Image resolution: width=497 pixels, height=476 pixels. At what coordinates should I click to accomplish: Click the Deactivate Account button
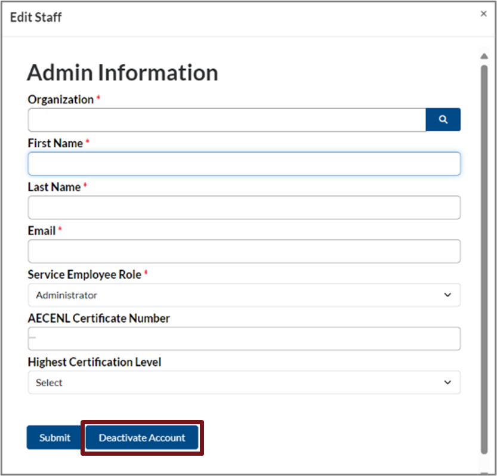point(142,438)
